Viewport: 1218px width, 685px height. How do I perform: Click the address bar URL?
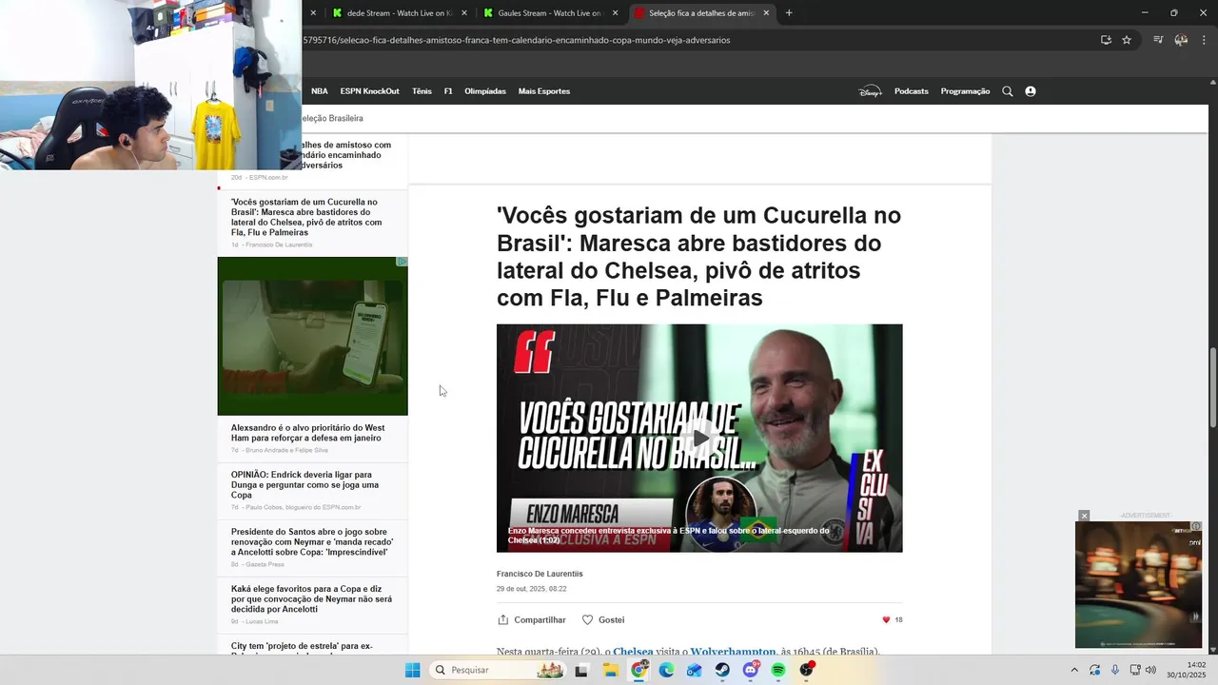coord(517,40)
